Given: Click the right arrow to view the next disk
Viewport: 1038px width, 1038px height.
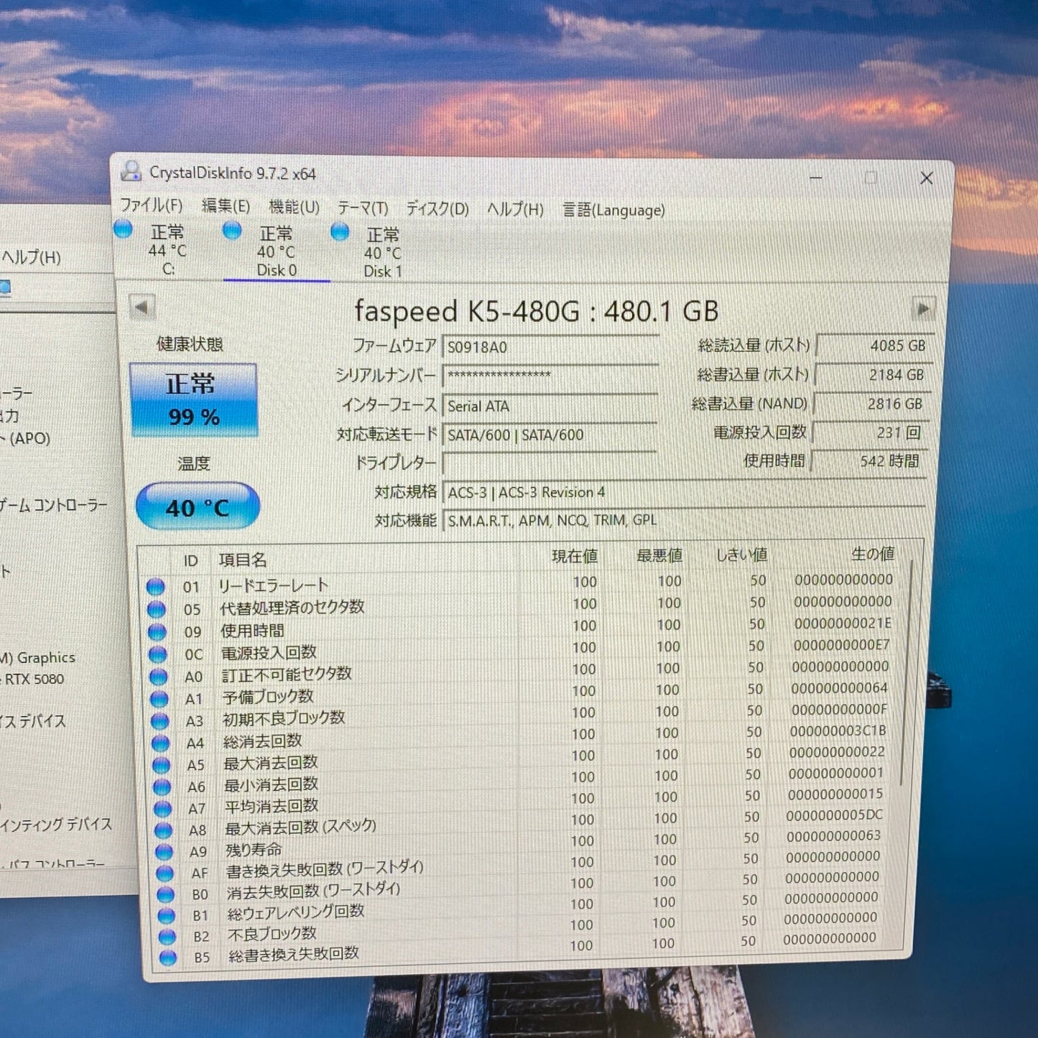Looking at the screenshot, I should tap(922, 307).
